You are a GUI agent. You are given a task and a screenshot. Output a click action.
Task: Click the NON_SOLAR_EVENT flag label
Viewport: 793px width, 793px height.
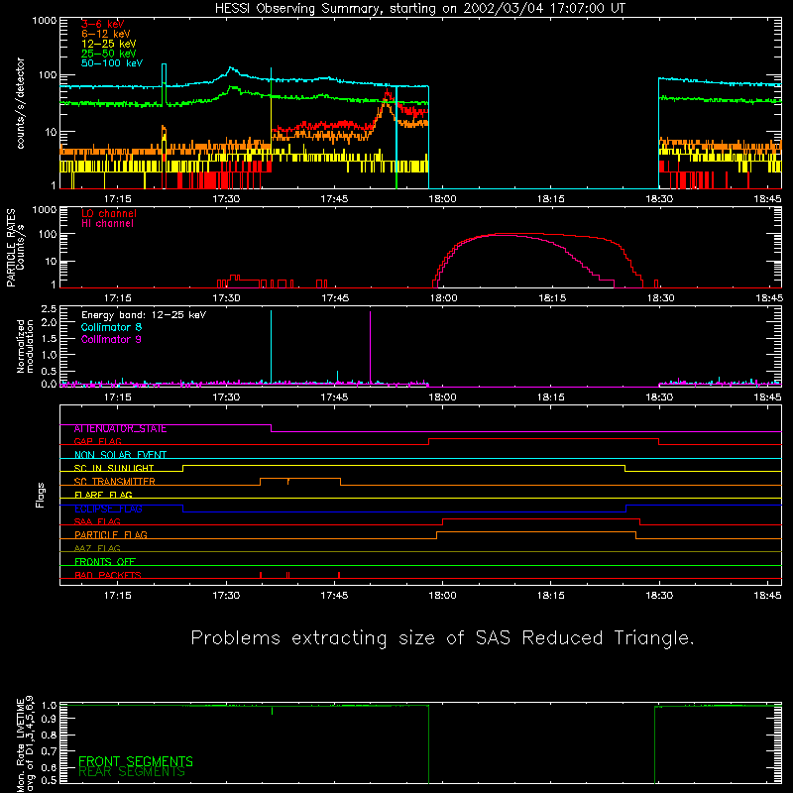120,455
